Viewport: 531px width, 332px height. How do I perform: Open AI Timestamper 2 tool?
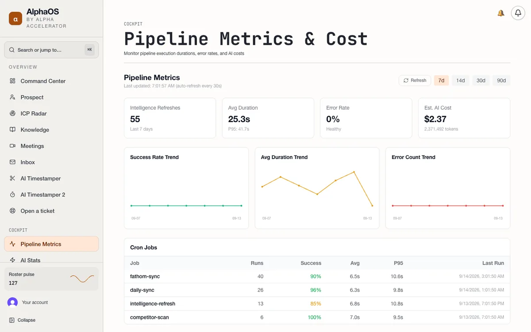[51, 195]
